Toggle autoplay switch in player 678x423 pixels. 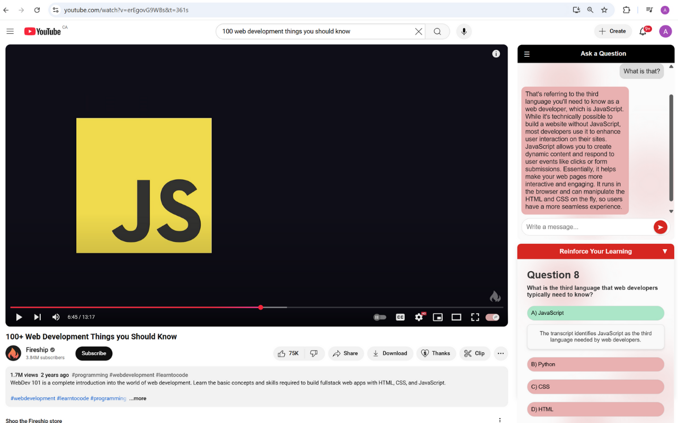tap(380, 317)
